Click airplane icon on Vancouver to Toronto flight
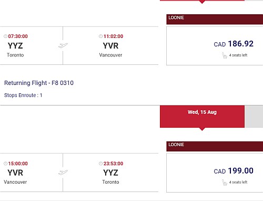 (63, 173)
